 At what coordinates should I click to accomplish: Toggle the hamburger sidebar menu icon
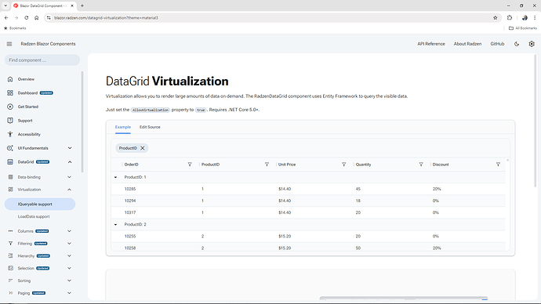pyautogui.click(x=9, y=44)
